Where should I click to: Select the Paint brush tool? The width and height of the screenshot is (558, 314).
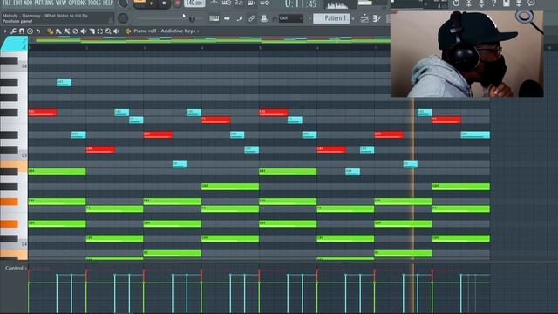click(x=58, y=31)
